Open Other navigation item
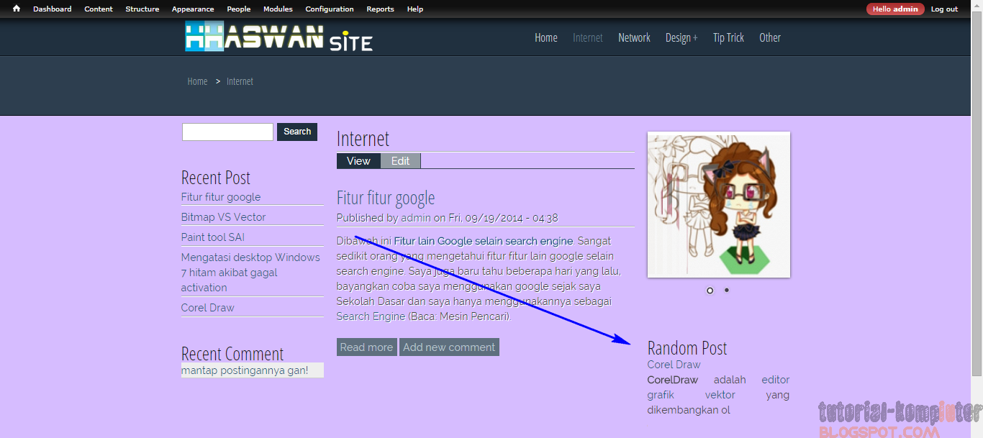This screenshot has width=983, height=438. coord(770,37)
